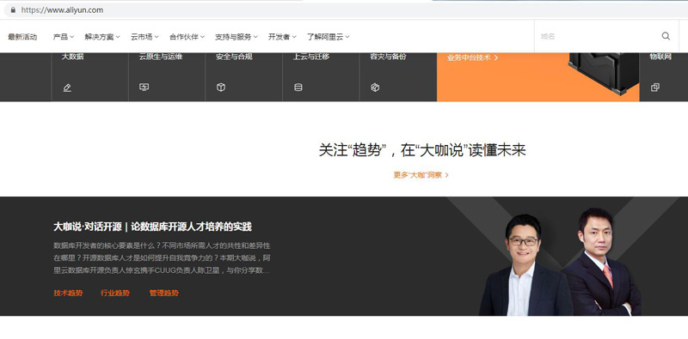The image size is (688, 339).
Task: Select the 上云与迁移 solution tile
Action: (321, 77)
